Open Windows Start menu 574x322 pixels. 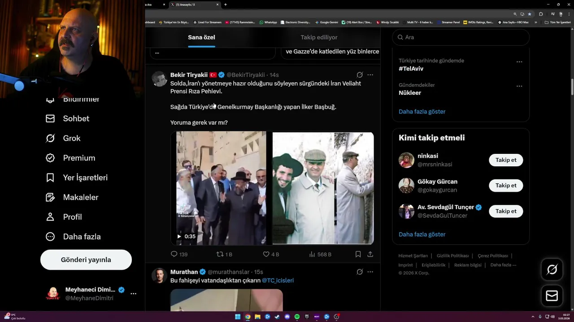tap(238, 317)
